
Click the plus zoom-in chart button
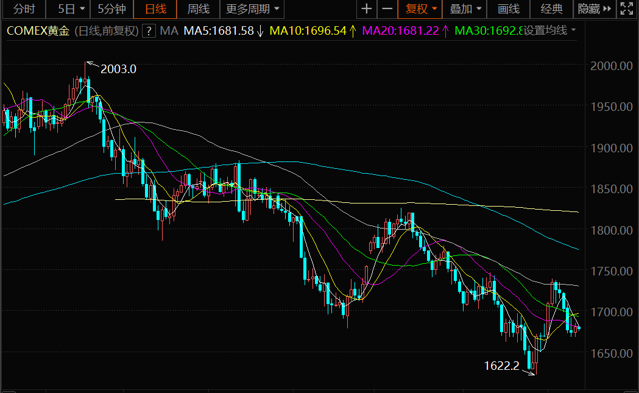(366, 9)
